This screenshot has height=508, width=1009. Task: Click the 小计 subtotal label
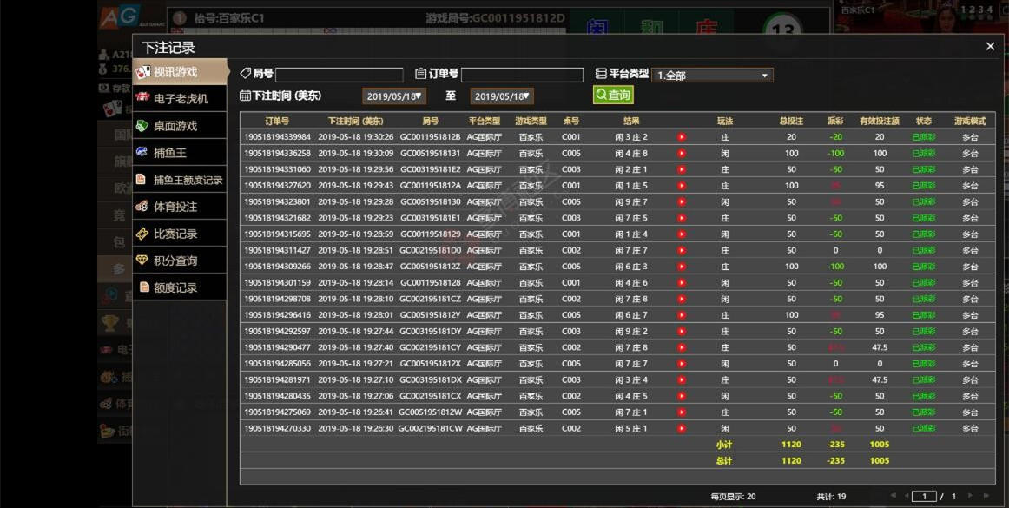pos(724,445)
